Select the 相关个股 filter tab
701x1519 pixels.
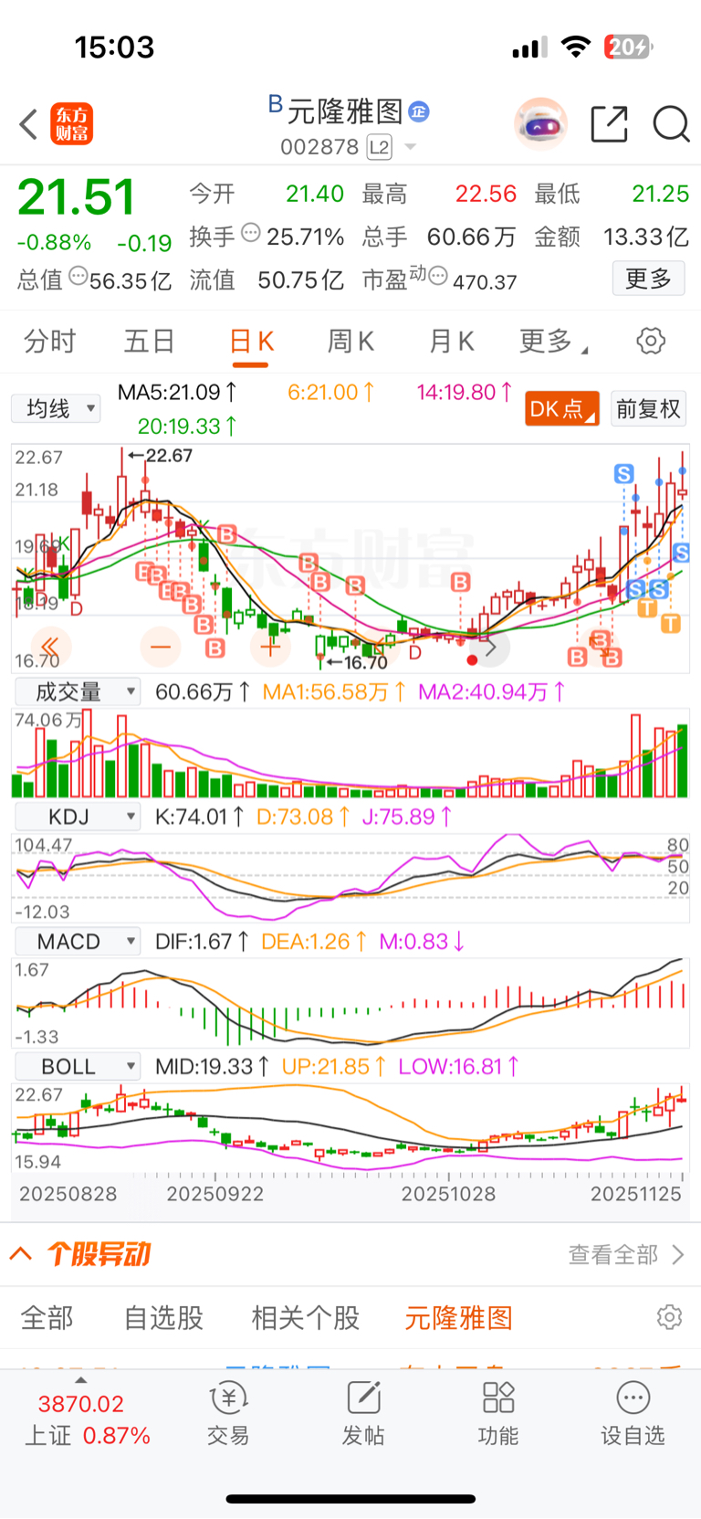click(x=306, y=1318)
